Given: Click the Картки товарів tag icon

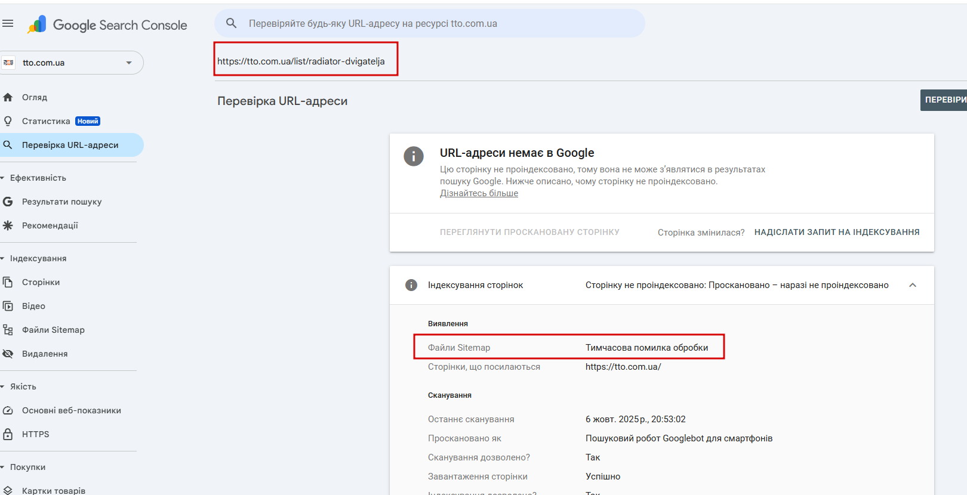Looking at the screenshot, I should point(8,490).
